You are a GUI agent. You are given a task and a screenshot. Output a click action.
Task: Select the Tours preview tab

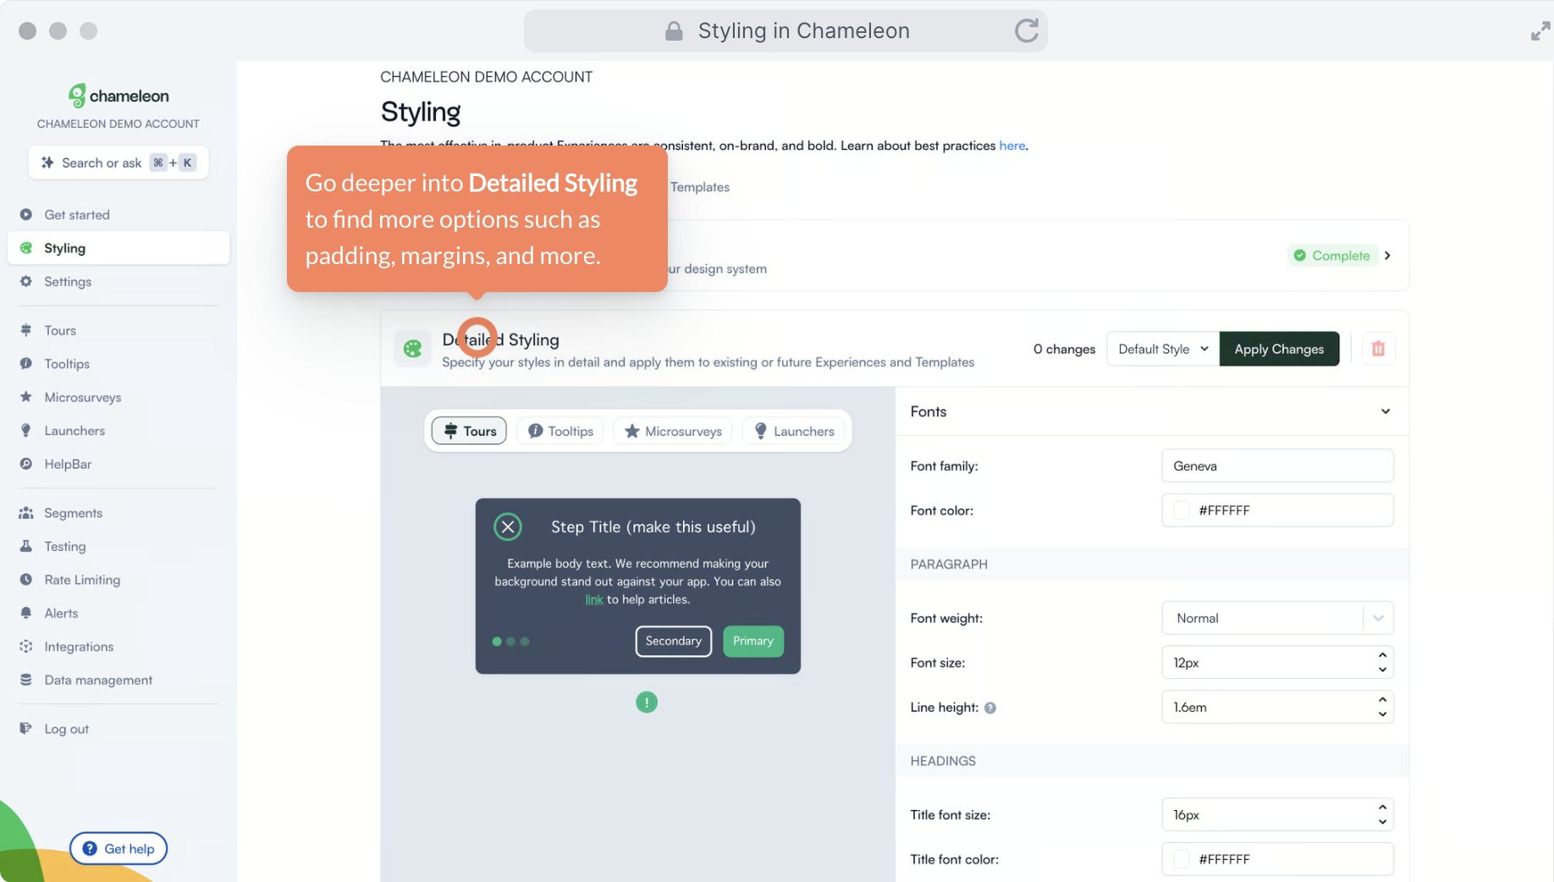(469, 431)
